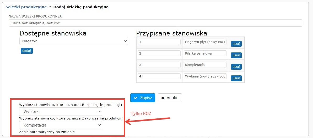Open the Ścieżki produkcyjne breadcrumb link

pos(26,7)
